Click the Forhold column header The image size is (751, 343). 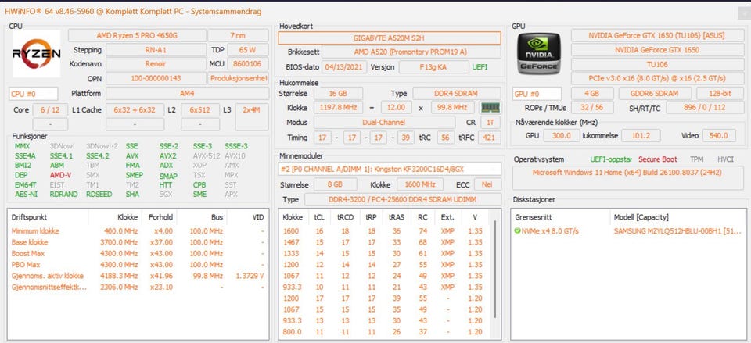click(160, 217)
